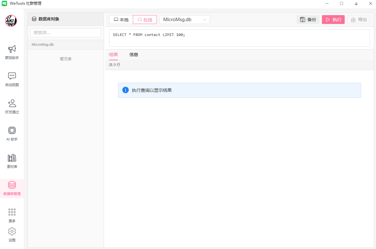Open 素材库 books icon
Image resolution: width=376 pixels, height=249 pixels.
tap(12, 158)
